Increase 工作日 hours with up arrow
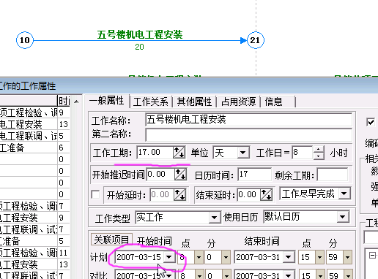The image size is (378, 279). point(319,149)
